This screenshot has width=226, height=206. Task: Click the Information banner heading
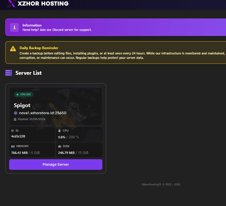(x=32, y=25)
